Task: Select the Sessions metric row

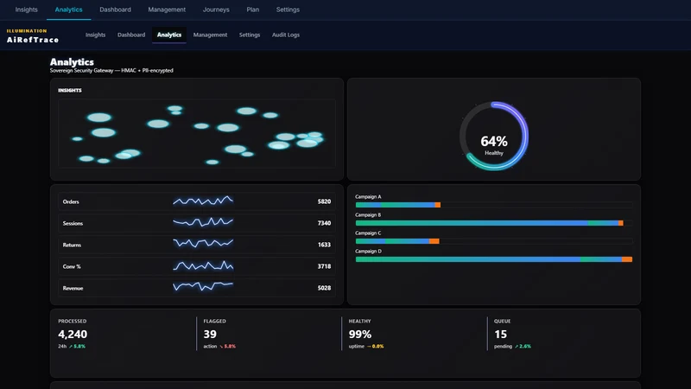Action: [197, 223]
